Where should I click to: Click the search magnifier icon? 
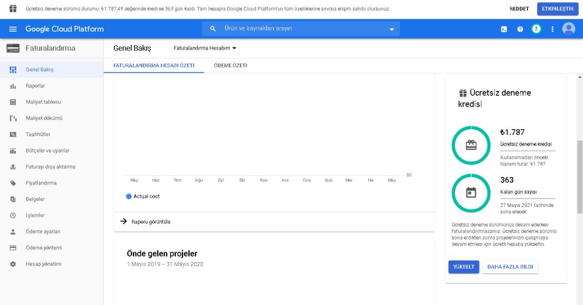pyautogui.click(x=212, y=29)
